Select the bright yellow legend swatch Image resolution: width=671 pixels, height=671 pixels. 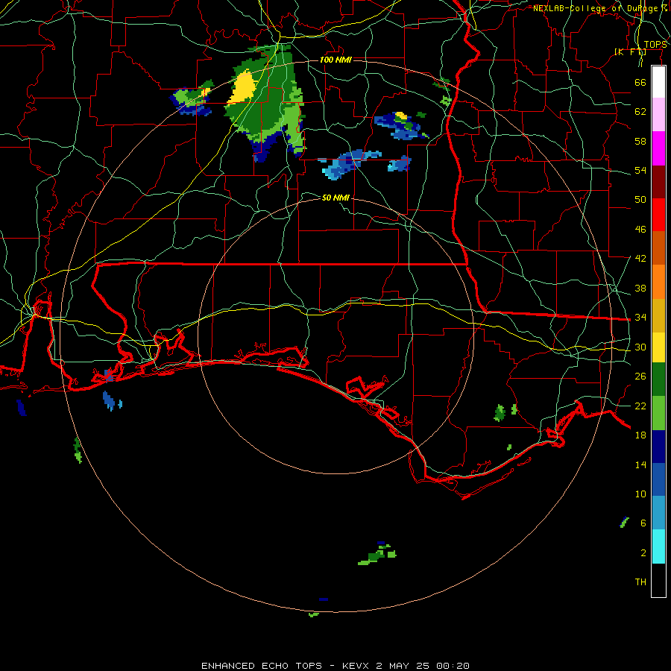[x=658, y=347]
